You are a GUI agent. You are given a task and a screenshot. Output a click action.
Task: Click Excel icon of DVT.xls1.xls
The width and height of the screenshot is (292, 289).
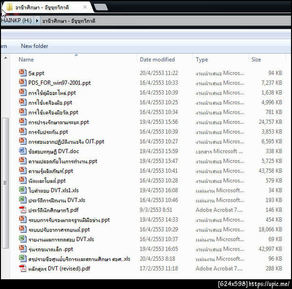23,190
